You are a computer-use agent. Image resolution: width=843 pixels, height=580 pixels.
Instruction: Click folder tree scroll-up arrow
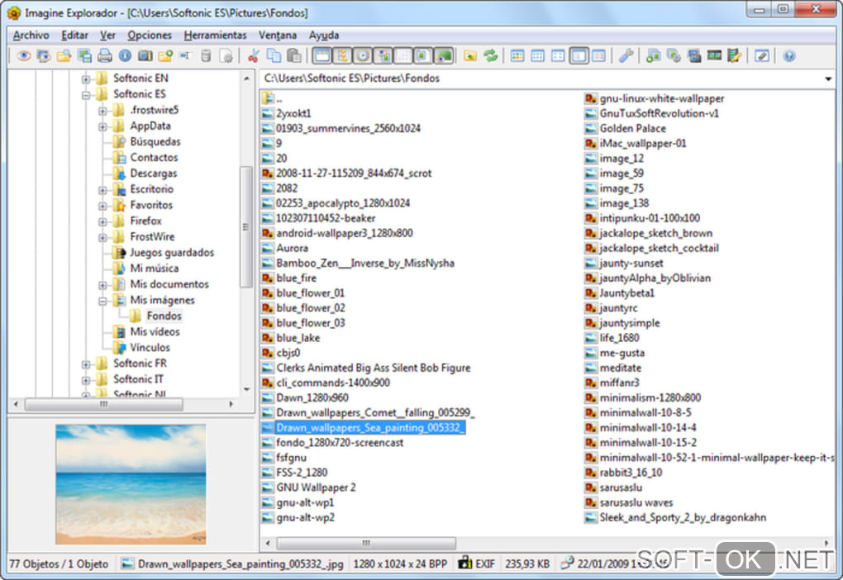point(247,78)
